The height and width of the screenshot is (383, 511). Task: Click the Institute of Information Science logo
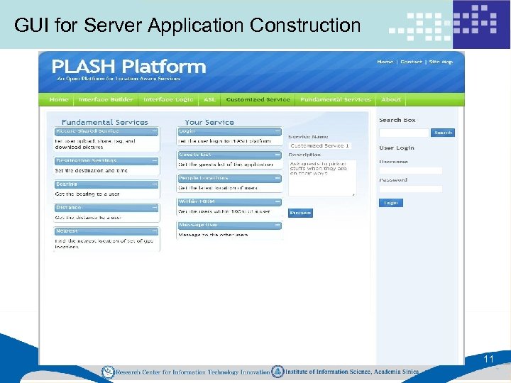click(278, 372)
